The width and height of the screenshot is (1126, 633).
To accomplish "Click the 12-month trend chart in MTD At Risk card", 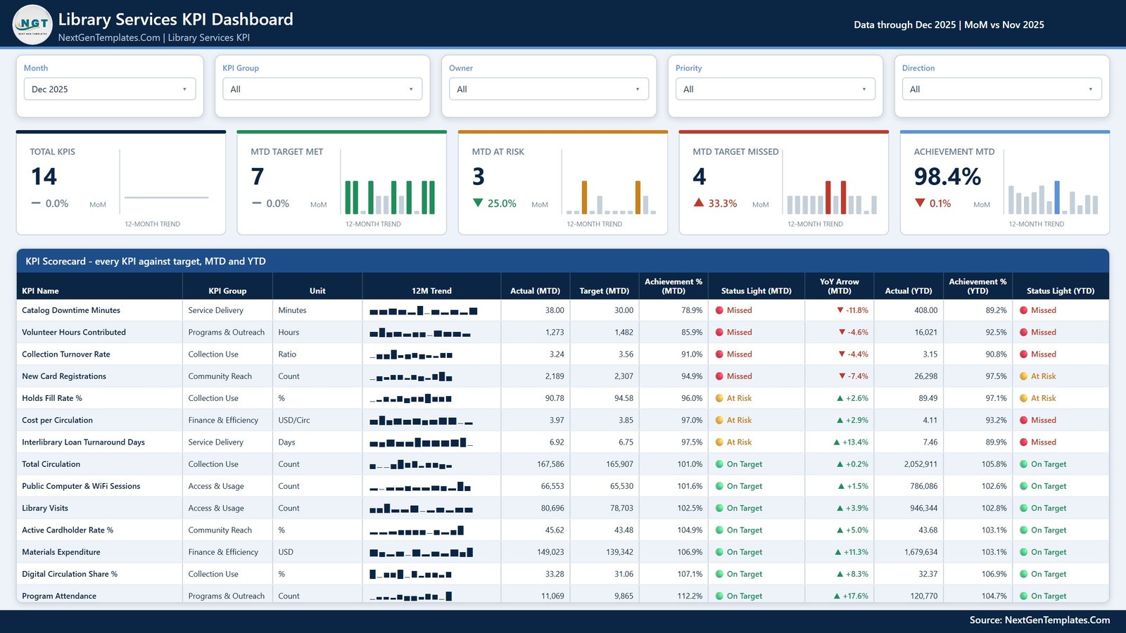I will pos(611,197).
